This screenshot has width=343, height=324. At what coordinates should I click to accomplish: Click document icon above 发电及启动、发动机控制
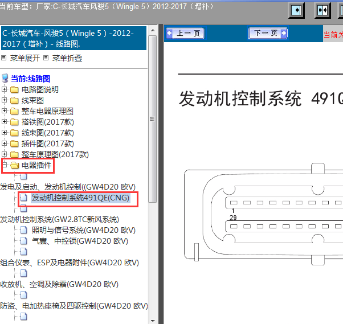pos(23,176)
